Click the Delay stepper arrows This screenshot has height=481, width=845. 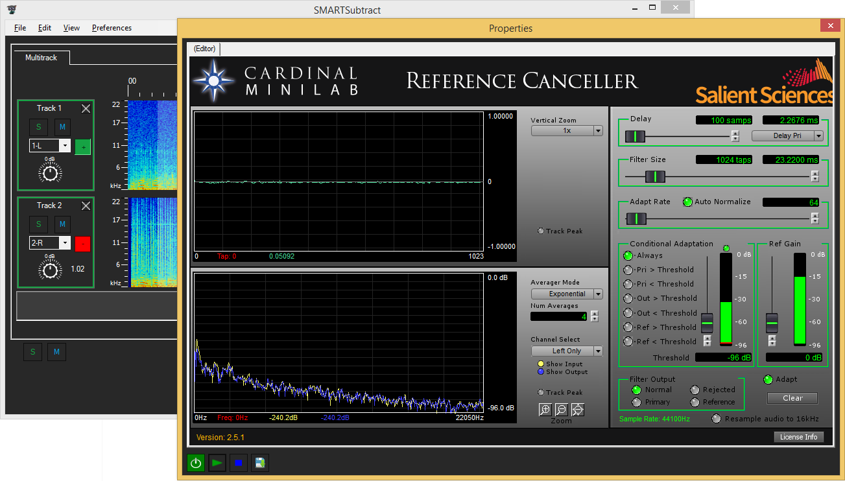(735, 135)
